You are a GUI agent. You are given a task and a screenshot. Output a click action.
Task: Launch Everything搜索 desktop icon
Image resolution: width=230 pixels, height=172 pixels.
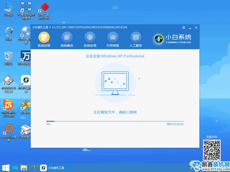coord(8,133)
